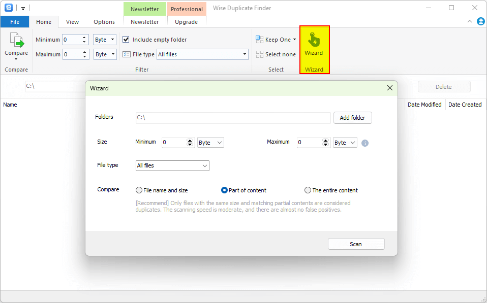Click the main window C:\ path field
This screenshot has width=487, height=303.
(x=55, y=86)
